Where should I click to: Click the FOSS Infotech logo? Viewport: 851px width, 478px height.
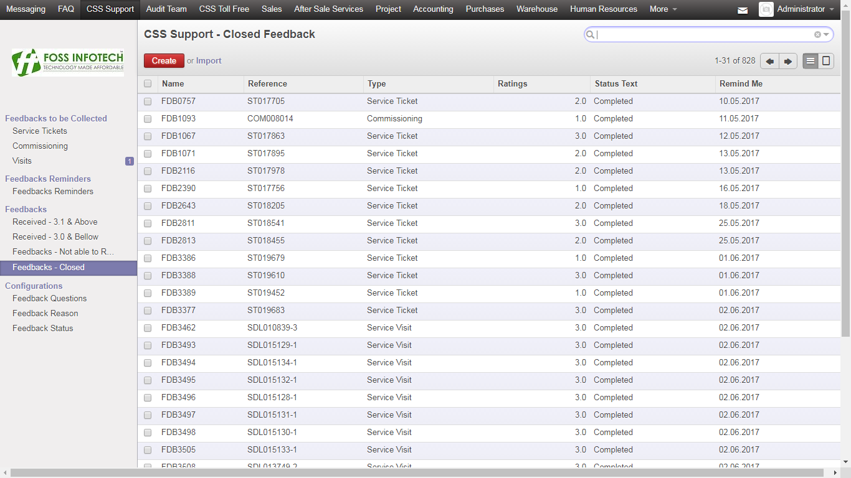tap(68, 62)
